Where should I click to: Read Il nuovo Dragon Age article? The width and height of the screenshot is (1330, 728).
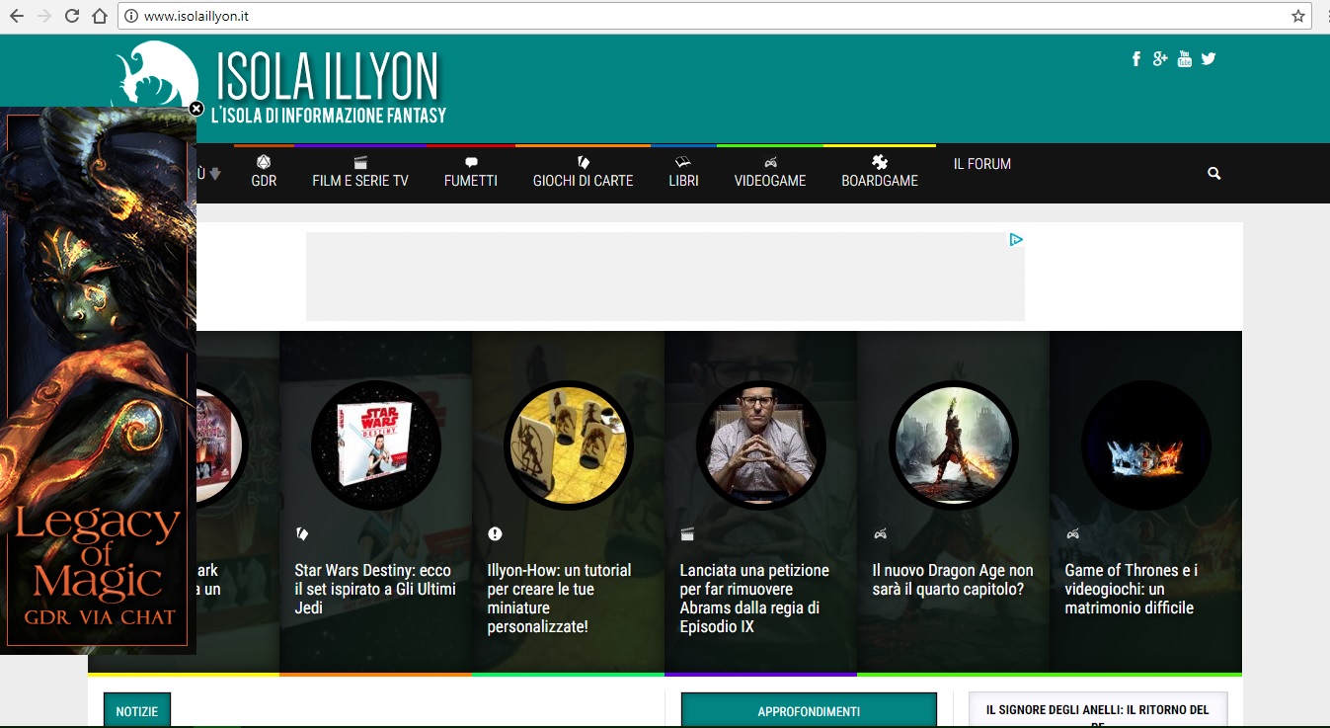pyautogui.click(x=953, y=580)
